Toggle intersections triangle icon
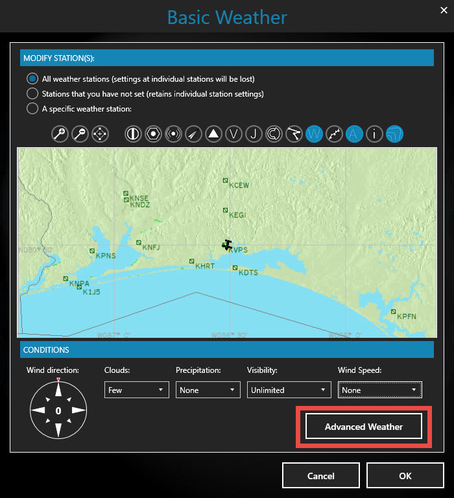Screen dimensions: 454x498 [x=213, y=134]
